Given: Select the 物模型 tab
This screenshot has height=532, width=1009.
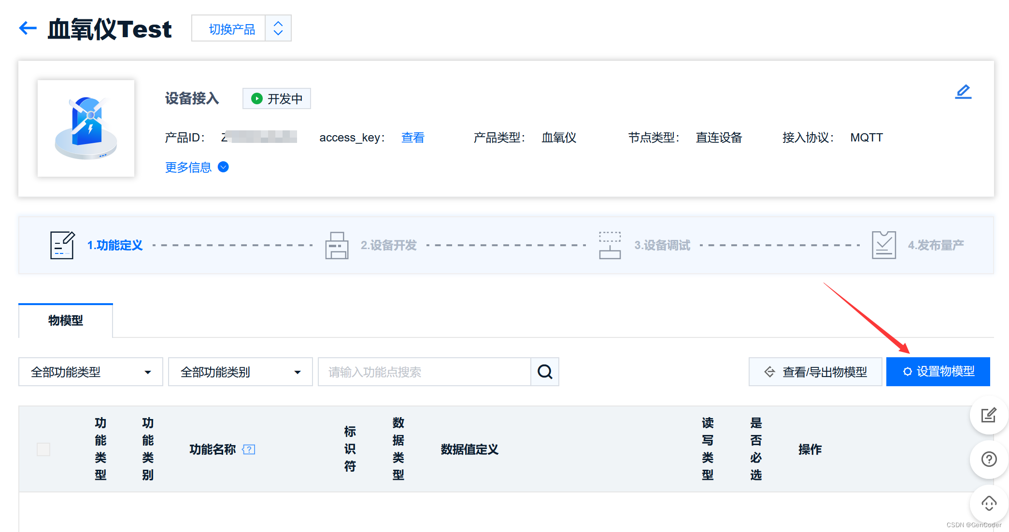Looking at the screenshot, I should [66, 321].
